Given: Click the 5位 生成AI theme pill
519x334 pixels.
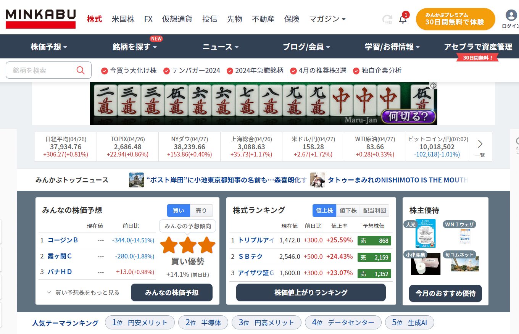Looking at the screenshot, I should pos(409,323).
